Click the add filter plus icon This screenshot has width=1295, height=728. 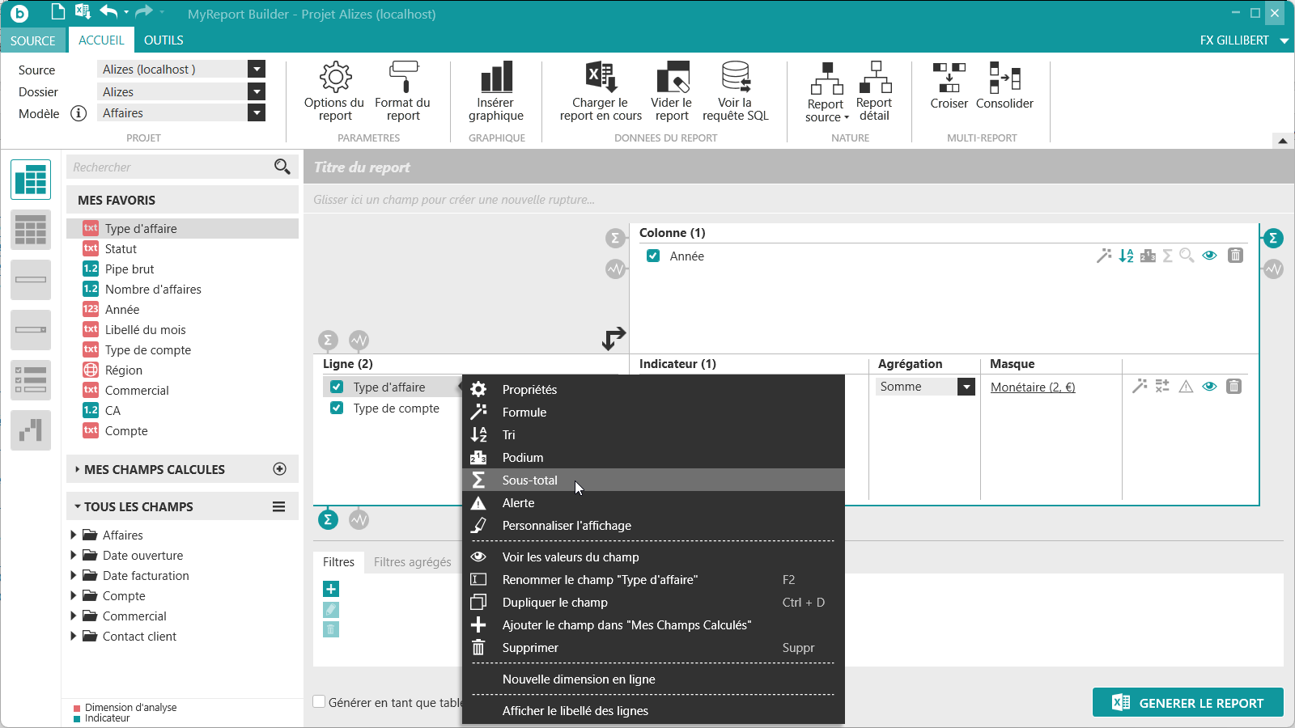click(331, 589)
